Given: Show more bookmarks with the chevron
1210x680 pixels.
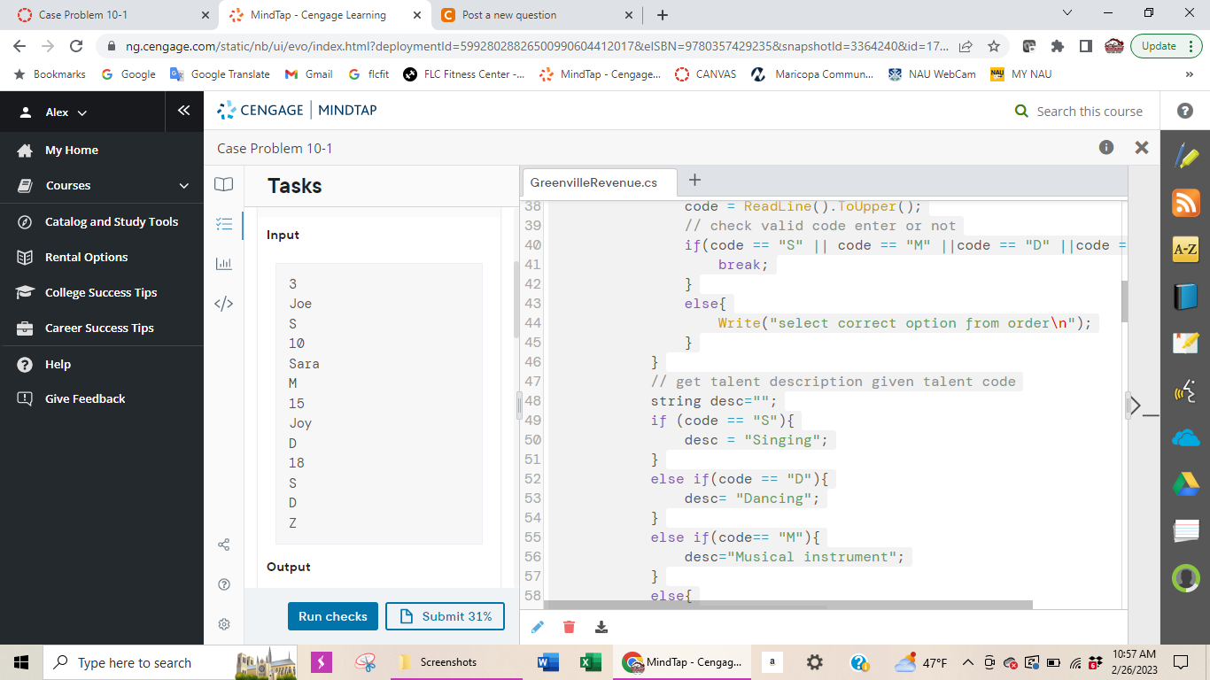Looking at the screenshot, I should pyautogui.click(x=1189, y=74).
